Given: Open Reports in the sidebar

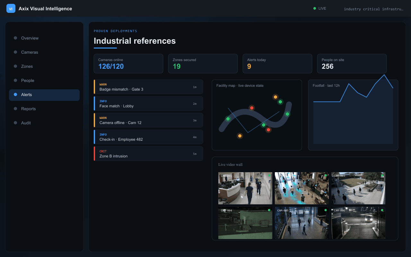Looking at the screenshot, I should click(44, 109).
